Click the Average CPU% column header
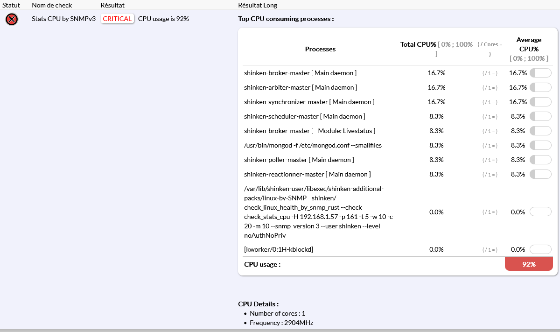Image resolution: width=560 pixels, height=332 pixels. coord(529,44)
